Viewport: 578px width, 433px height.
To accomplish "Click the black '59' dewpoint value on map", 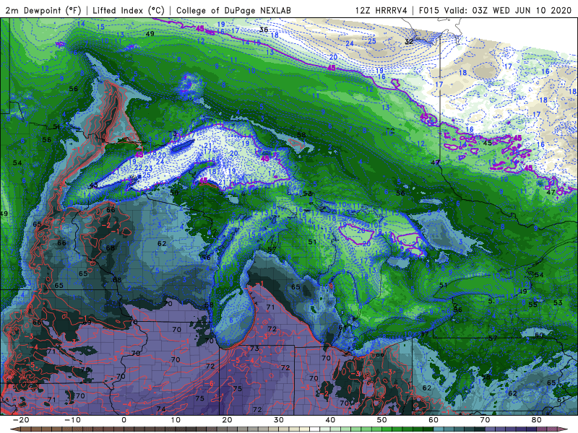I will (x=174, y=193).
